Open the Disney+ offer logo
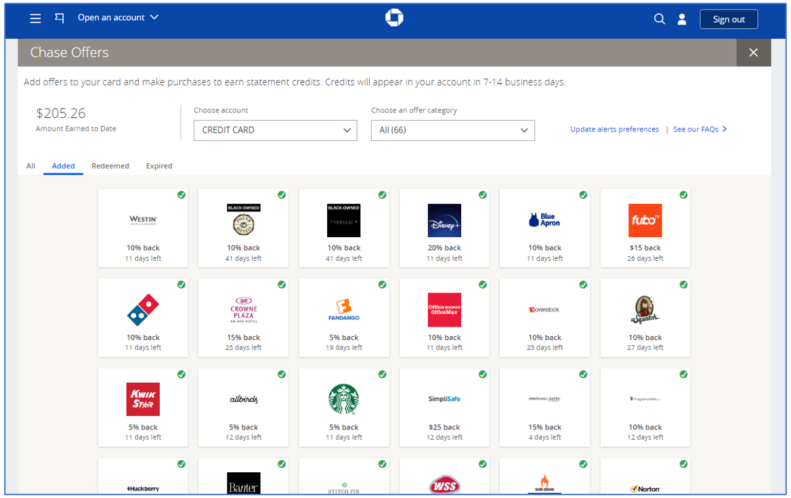The height and width of the screenshot is (498, 791). click(x=444, y=220)
